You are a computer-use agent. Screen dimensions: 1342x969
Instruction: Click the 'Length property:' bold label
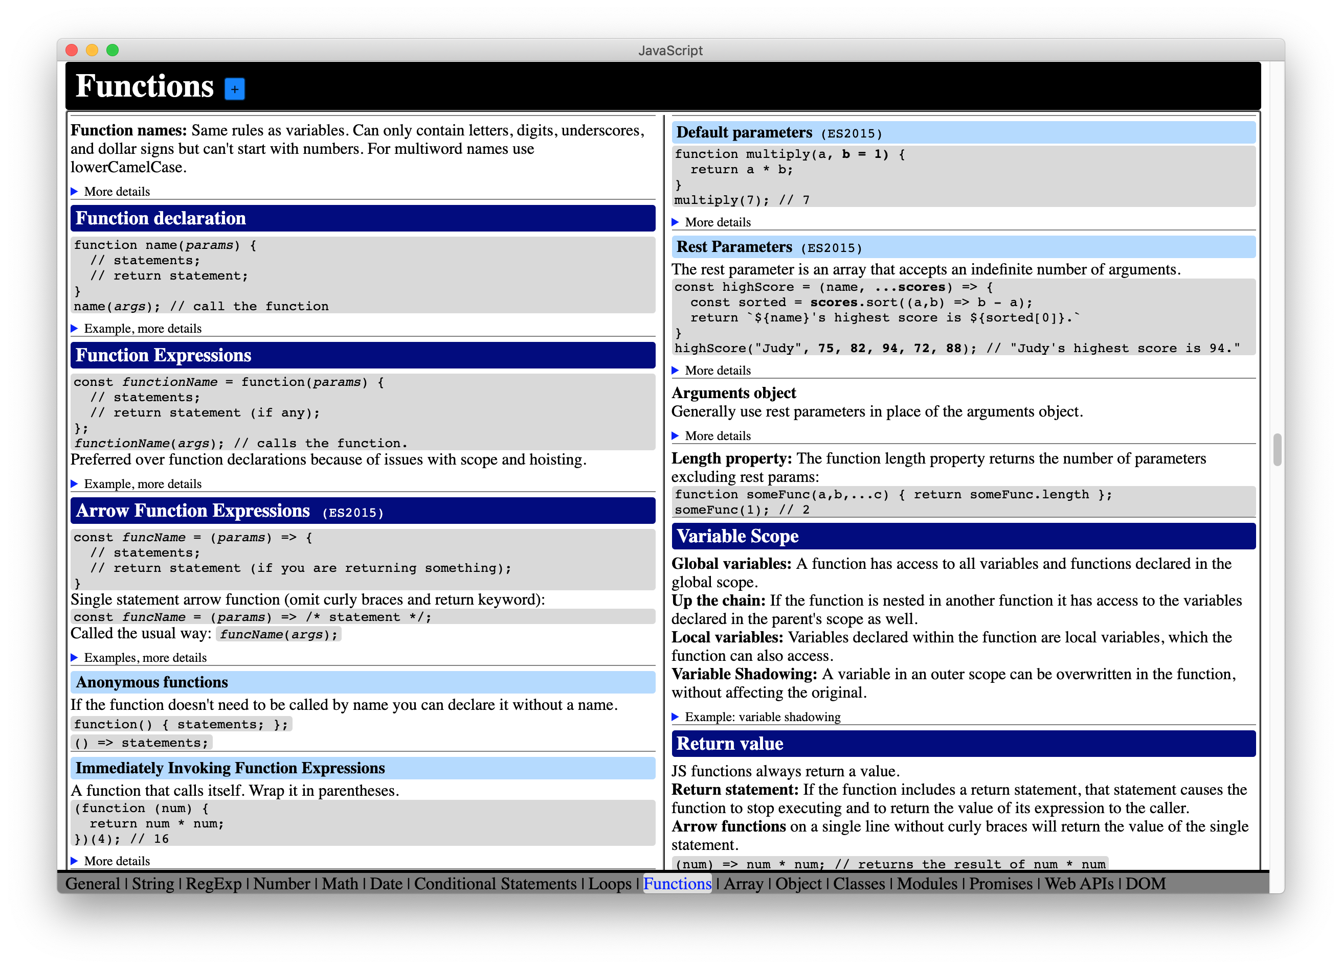point(731,459)
